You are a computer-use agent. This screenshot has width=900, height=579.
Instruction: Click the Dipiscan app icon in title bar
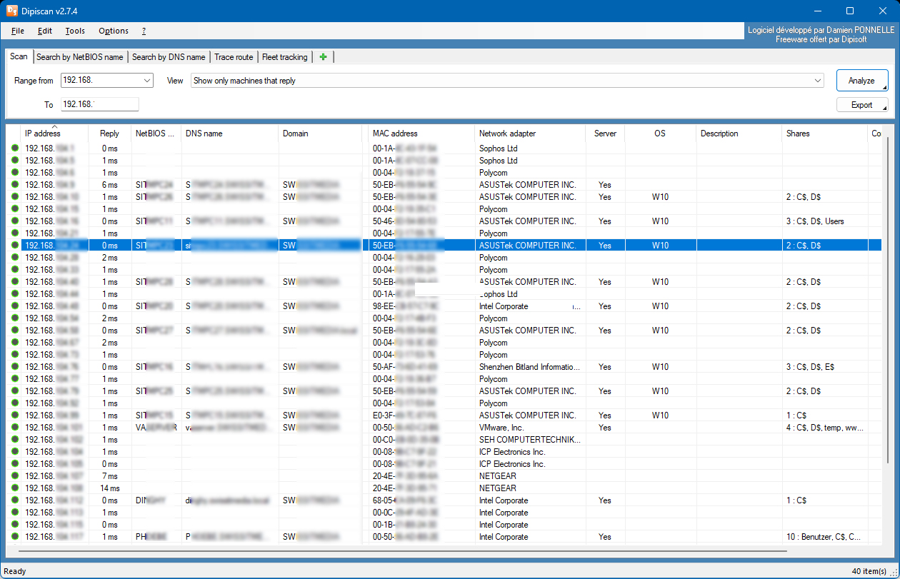coord(11,10)
